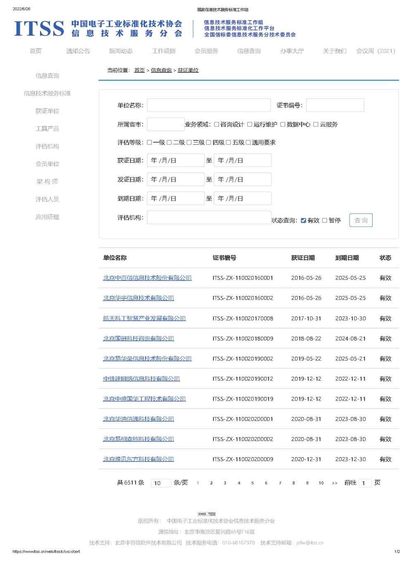Viewport: 413px width, 561px height.
Task: Select 评估机构 in the left sidebar
Action: point(47,146)
